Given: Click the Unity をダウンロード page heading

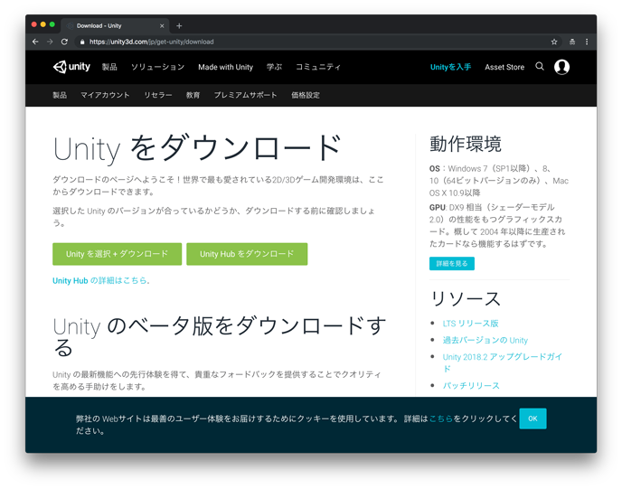Looking at the screenshot, I should (197, 147).
